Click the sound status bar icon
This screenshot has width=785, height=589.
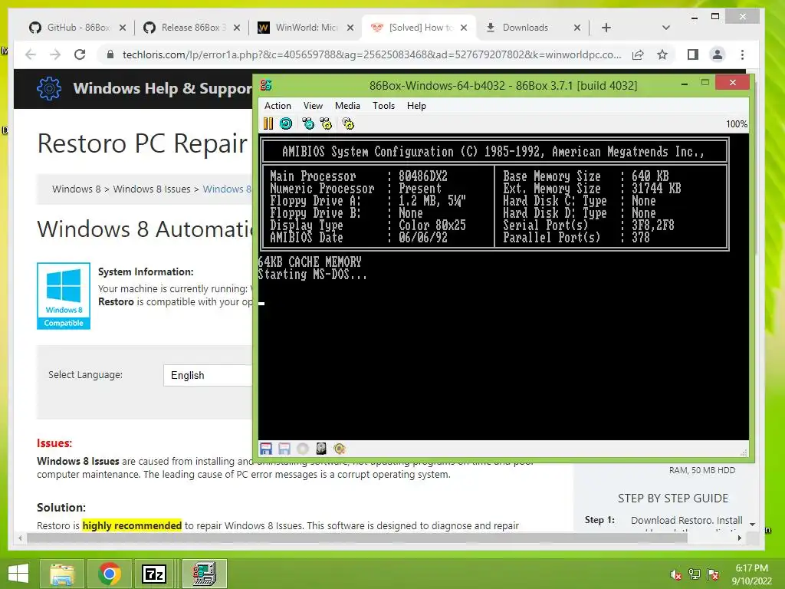[340, 449]
